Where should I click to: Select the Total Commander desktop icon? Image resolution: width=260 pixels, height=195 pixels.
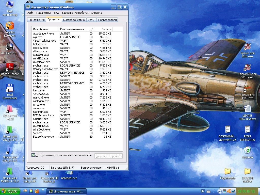10,88
